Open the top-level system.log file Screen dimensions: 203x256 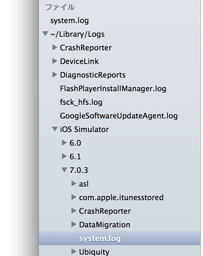(x=69, y=21)
